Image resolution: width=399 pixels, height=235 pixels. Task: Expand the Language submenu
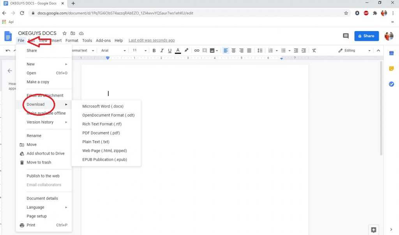tap(44, 207)
